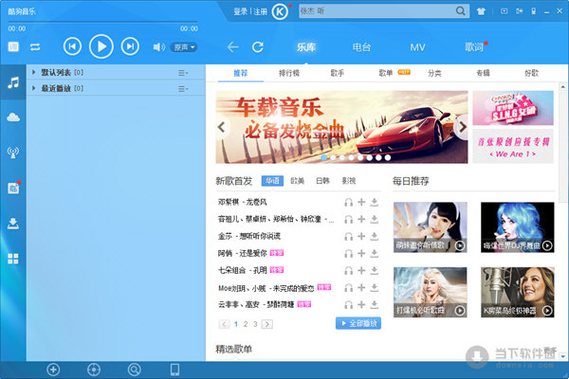Open the 打碟机必听歌曲 recommendation thumbnail
The height and width of the screenshot is (379, 569).
430,293
